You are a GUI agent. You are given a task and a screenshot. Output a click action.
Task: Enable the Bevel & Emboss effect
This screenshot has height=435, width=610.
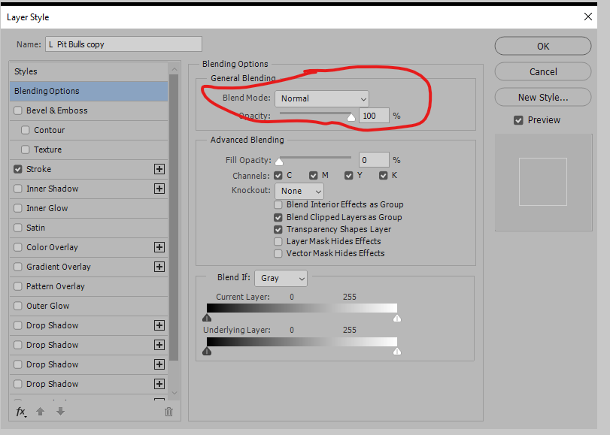point(18,110)
